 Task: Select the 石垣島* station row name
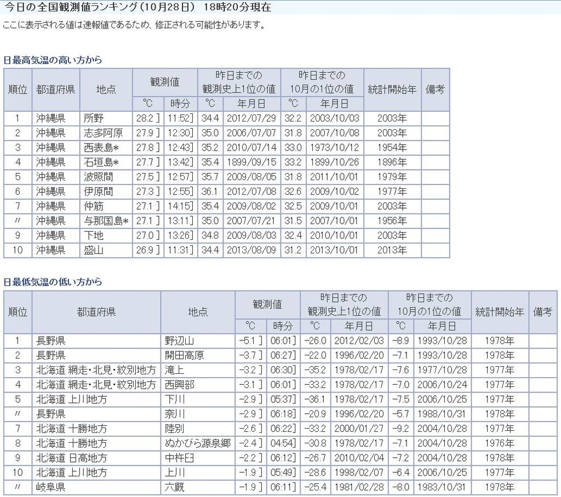click(x=106, y=163)
